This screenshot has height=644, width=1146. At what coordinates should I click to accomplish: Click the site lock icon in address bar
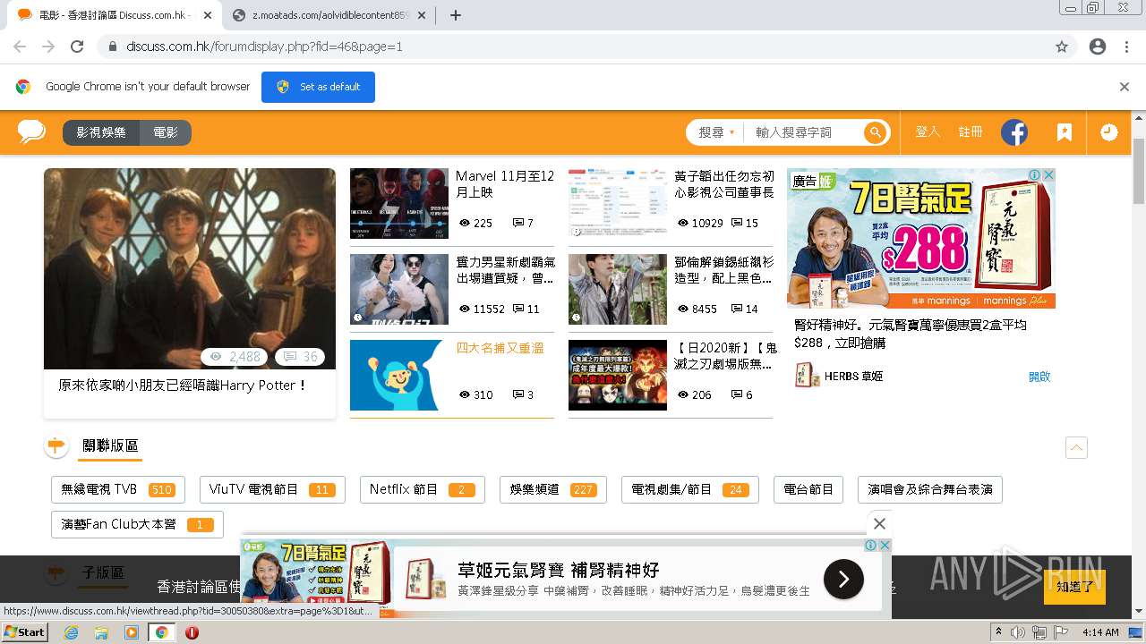[x=113, y=47]
